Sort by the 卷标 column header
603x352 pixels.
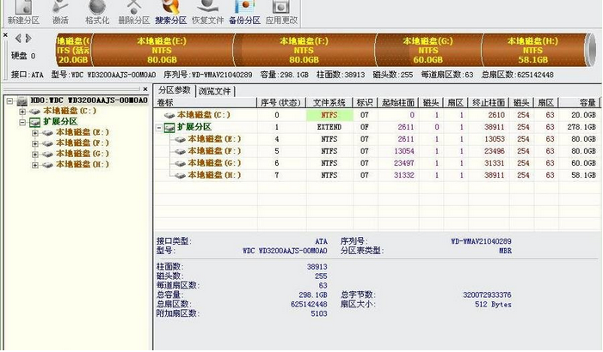tap(206, 102)
